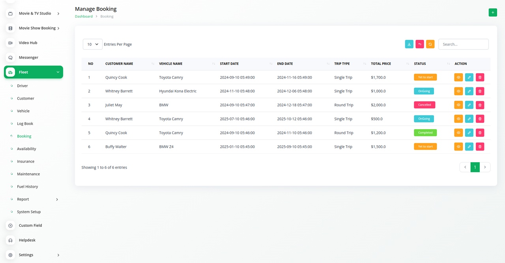Edit Quincy Cook's $1,700.0 booking pencil icon
The image size is (505, 263).
[469, 77]
